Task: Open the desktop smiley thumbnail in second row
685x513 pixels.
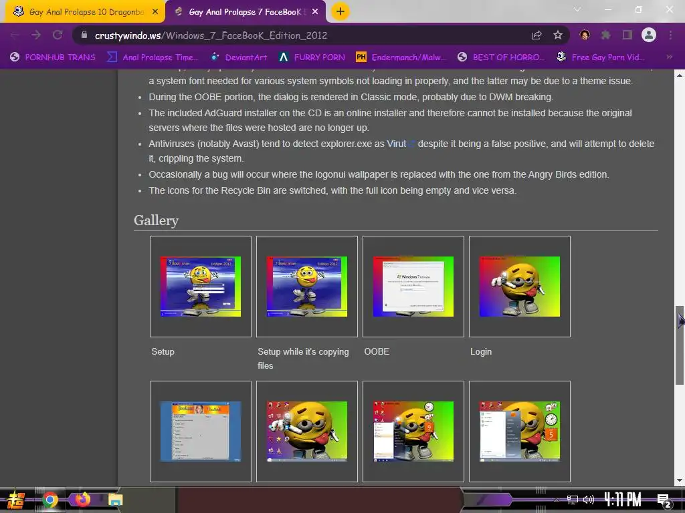Action: pyautogui.click(x=306, y=432)
